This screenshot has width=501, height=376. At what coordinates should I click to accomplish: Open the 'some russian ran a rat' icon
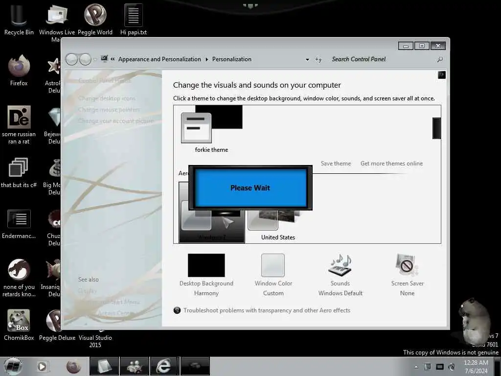[x=19, y=125]
